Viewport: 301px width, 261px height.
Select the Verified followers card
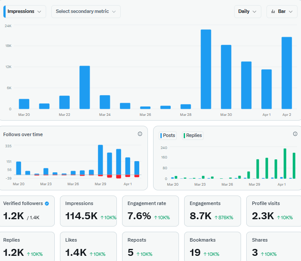click(27, 211)
